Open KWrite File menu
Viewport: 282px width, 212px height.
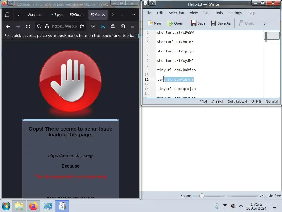point(148,13)
